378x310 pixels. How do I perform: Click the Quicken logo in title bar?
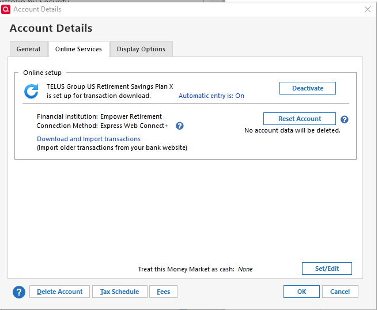pyautogui.click(x=6, y=9)
